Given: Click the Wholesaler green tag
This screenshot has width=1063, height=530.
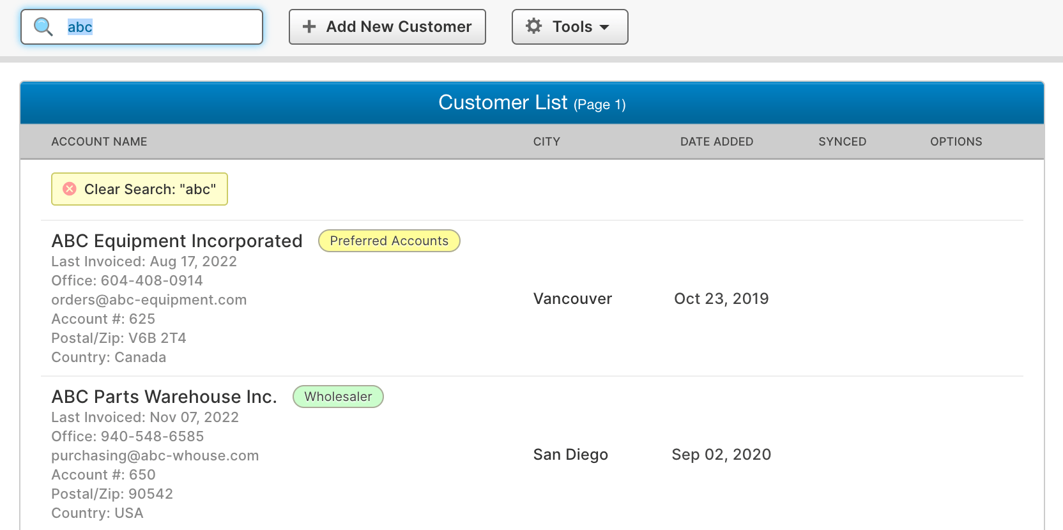Looking at the screenshot, I should pyautogui.click(x=338, y=397).
